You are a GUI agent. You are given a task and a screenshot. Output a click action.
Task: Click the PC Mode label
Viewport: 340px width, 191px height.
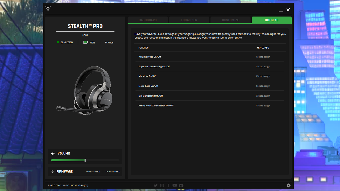[x=109, y=42]
